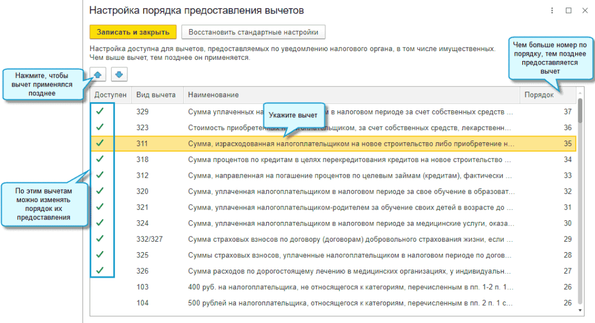Select deduction code 321 cell
The height and width of the screenshot is (323, 595).
[x=142, y=207]
